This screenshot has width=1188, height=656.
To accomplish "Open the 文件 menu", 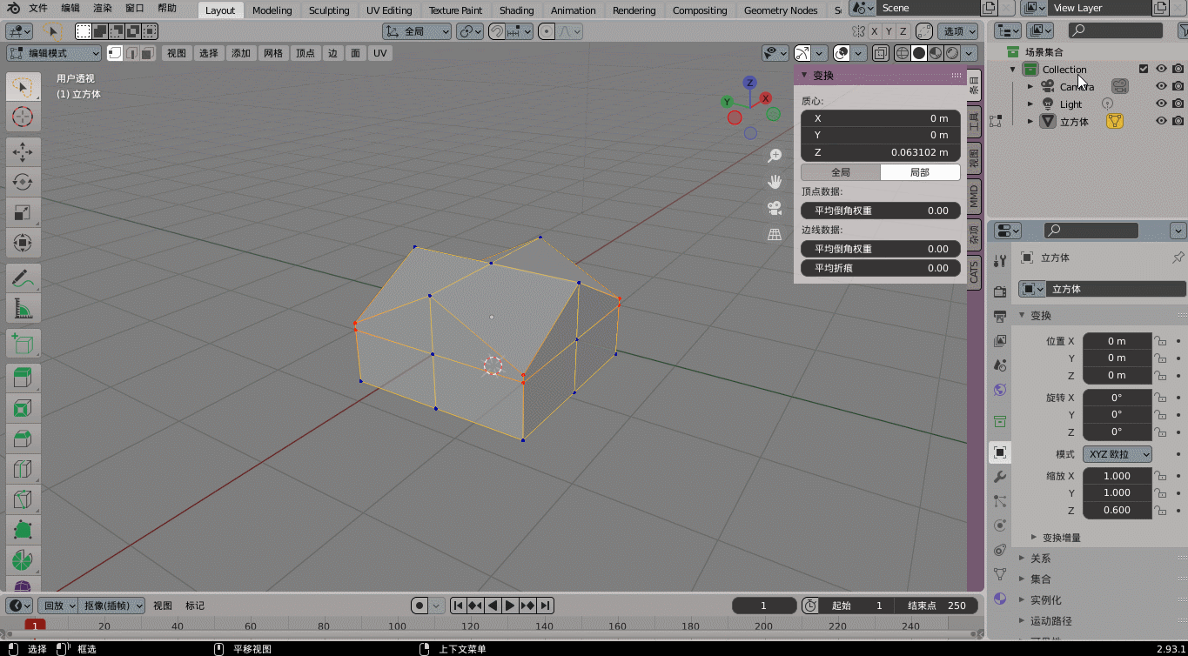I will pos(38,8).
